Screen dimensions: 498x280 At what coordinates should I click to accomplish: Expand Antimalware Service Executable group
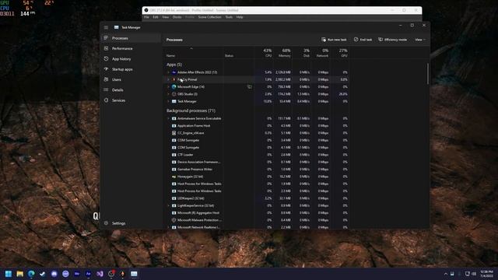[x=168, y=118]
